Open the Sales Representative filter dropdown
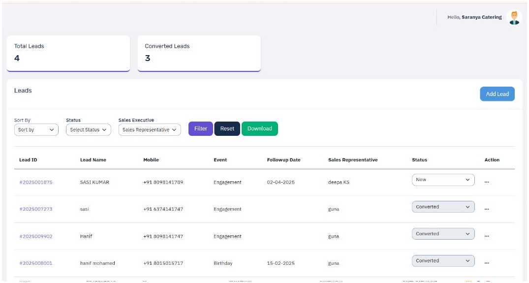The width and height of the screenshot is (529, 283). coord(150,130)
